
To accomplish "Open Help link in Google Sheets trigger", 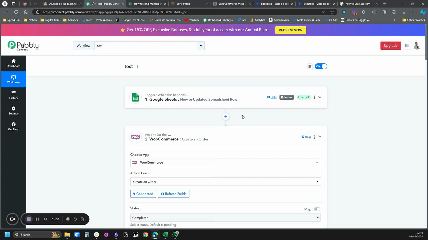I will [272, 97].
